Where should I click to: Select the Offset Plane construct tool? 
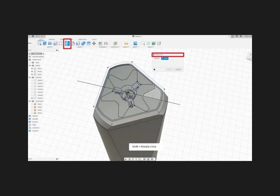click(115, 43)
